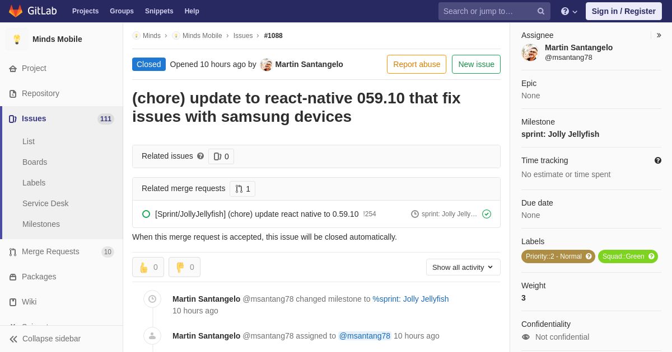The width and height of the screenshot is (672, 352).
Task: Click the Minds Mobile lightbulb avatar
Action: point(17,39)
